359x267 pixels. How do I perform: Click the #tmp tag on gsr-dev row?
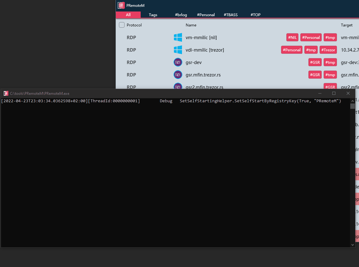pyautogui.click(x=330, y=62)
